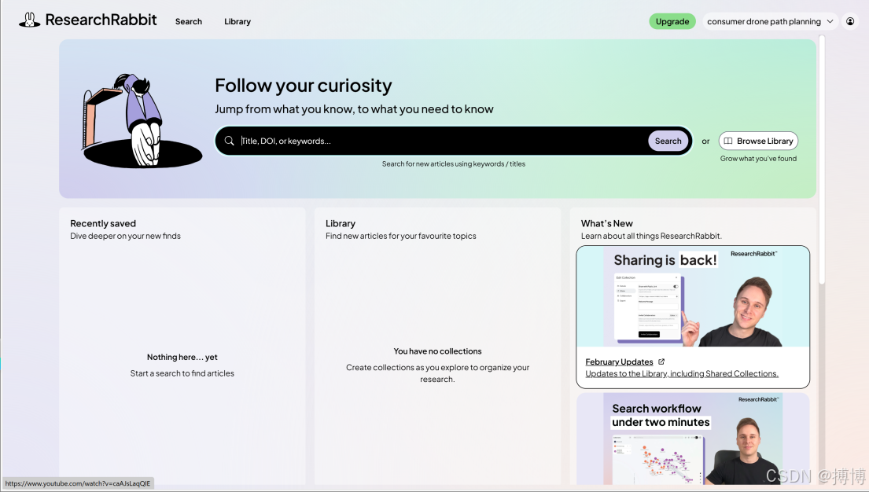Click the Recently saved heading
This screenshot has width=869, height=492.
pyautogui.click(x=102, y=223)
